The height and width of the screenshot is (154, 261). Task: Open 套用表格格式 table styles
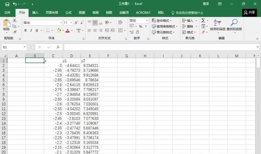[165, 26]
